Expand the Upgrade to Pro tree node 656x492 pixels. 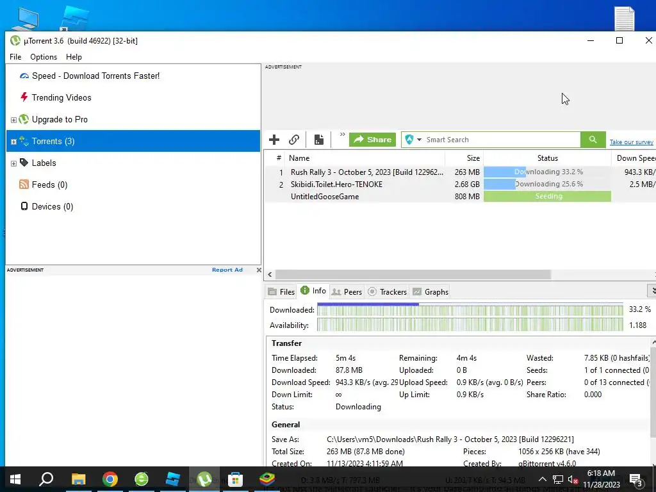point(13,120)
